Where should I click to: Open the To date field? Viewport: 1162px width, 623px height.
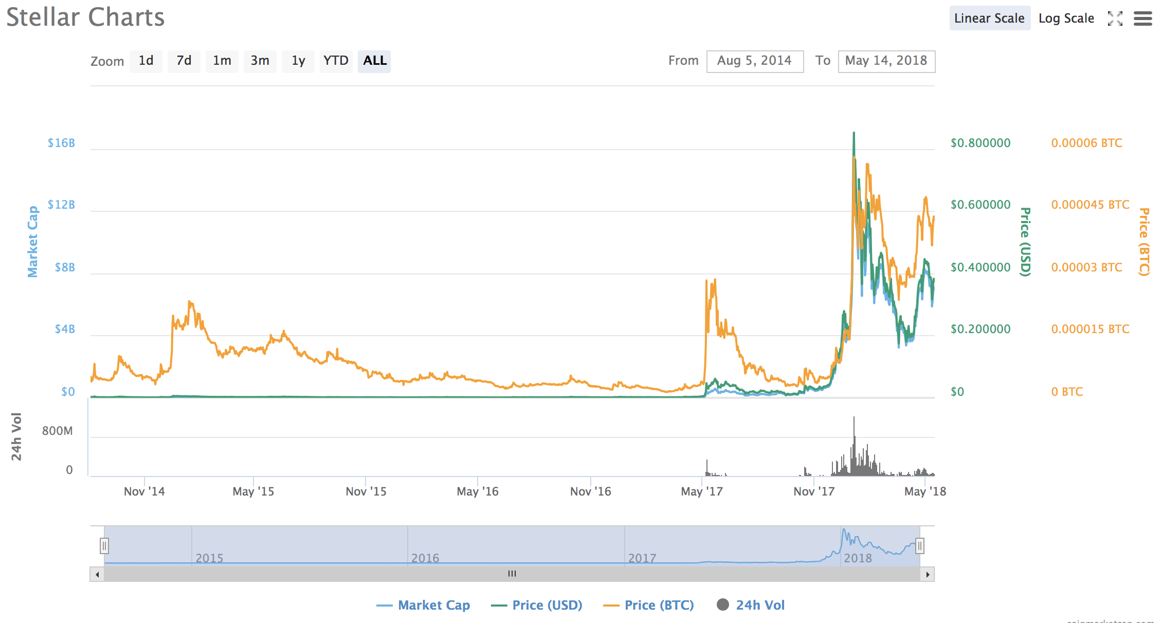tap(886, 61)
